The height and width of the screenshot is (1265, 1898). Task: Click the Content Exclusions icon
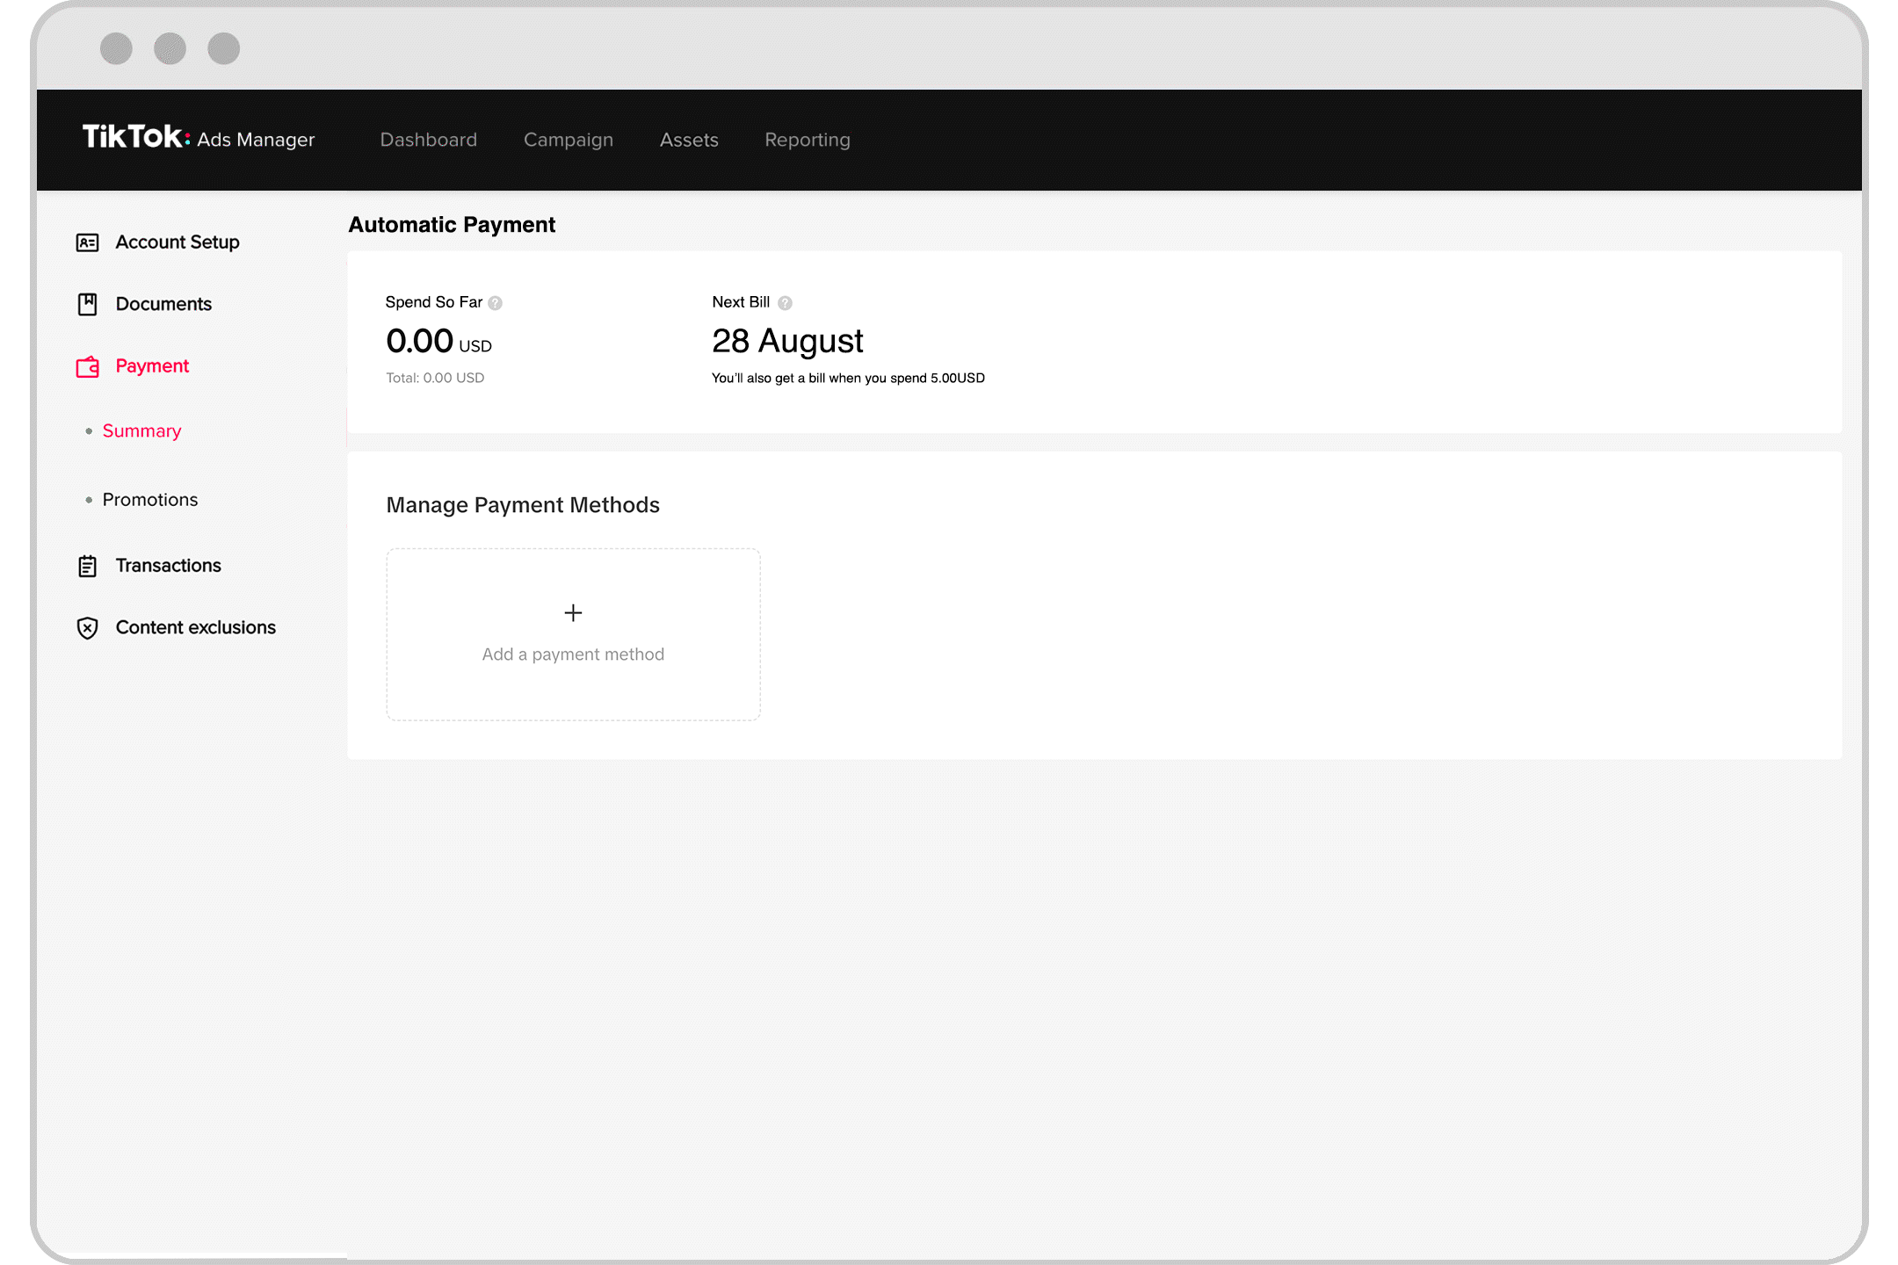[88, 627]
